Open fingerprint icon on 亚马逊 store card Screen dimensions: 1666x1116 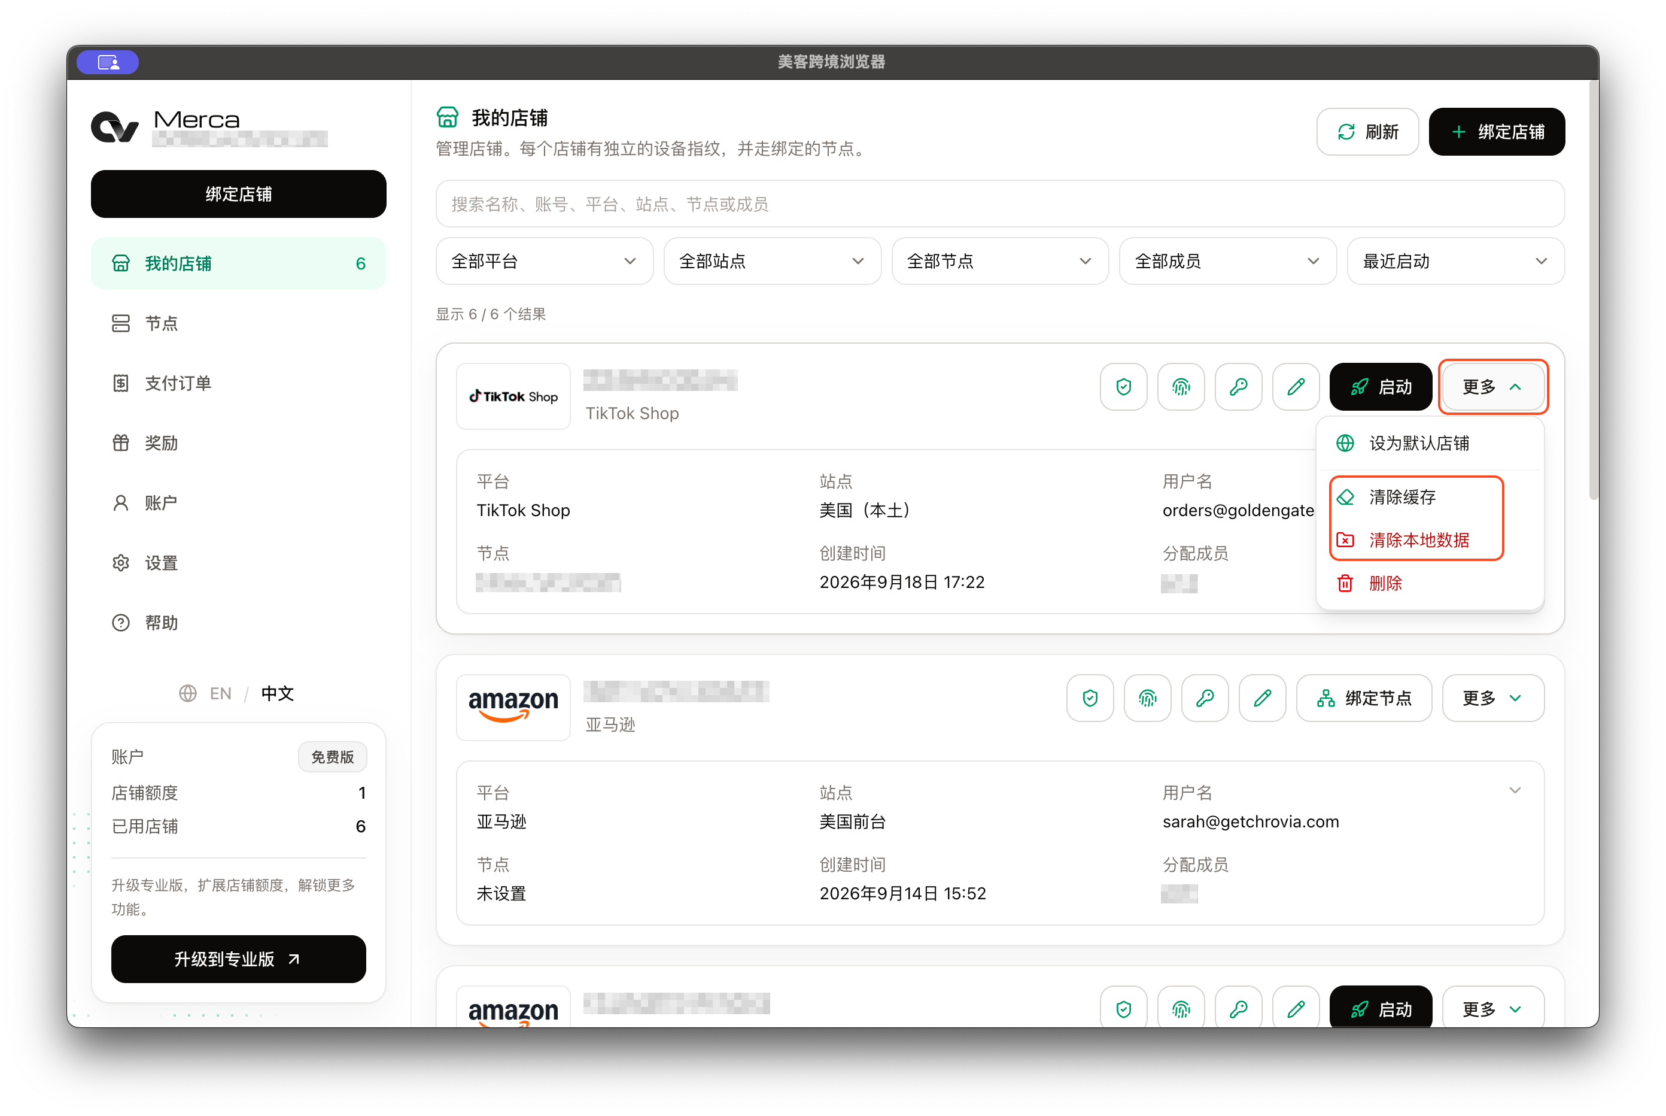1147,698
